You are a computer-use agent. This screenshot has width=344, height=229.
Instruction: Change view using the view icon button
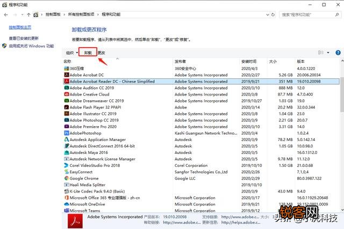click(x=321, y=53)
